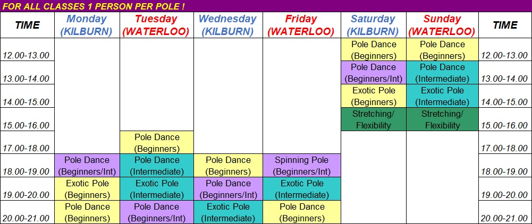Click Monday 19.00 Exotic Pole Beginners cell
532x224 pixels.
[x=87, y=189]
